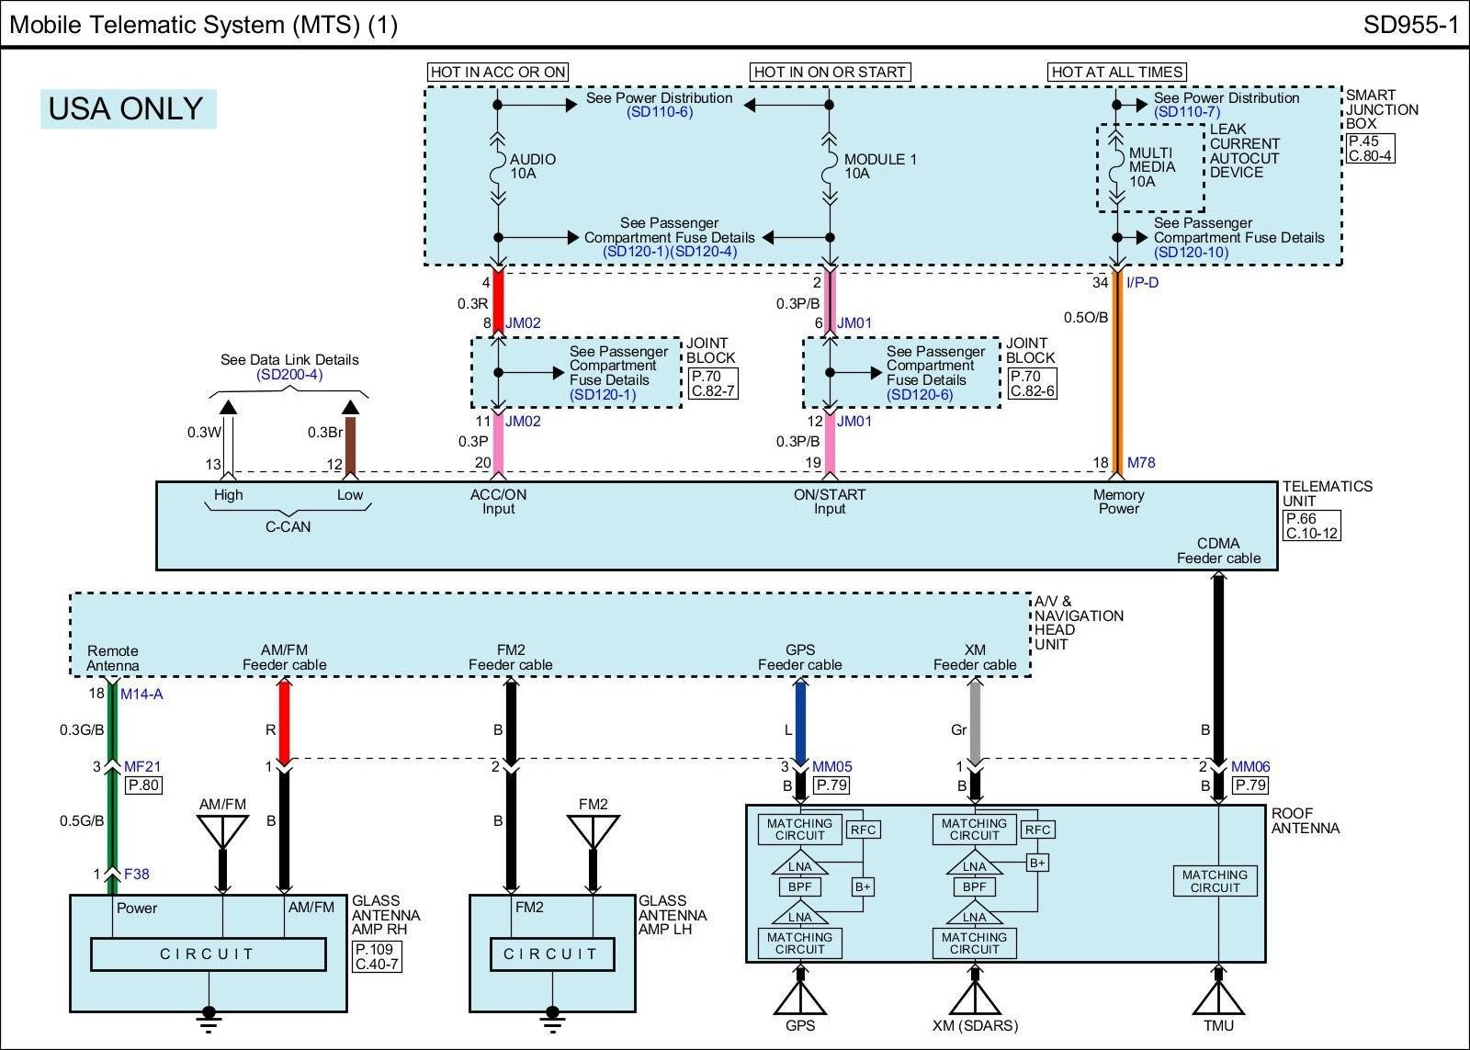
Task: Click the P.109 C.40-7 page reference box
Action: (x=377, y=956)
